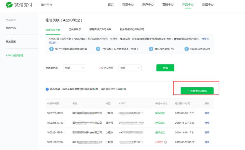245x150 pixels.
Task: Click 关联更多AppID button
Action: point(197,91)
